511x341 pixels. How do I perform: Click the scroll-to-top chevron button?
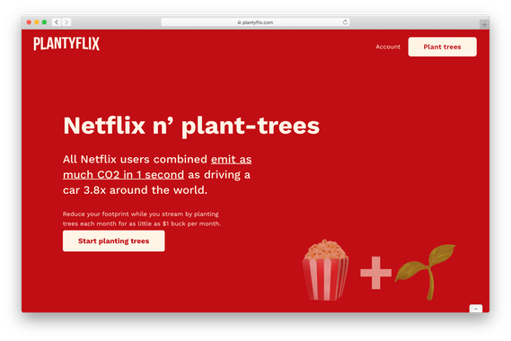coord(476,309)
